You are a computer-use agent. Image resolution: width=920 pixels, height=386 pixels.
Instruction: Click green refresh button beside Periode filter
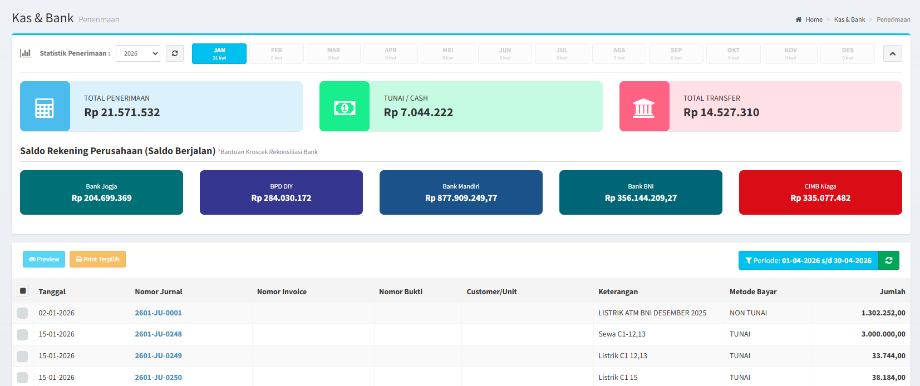coord(889,260)
